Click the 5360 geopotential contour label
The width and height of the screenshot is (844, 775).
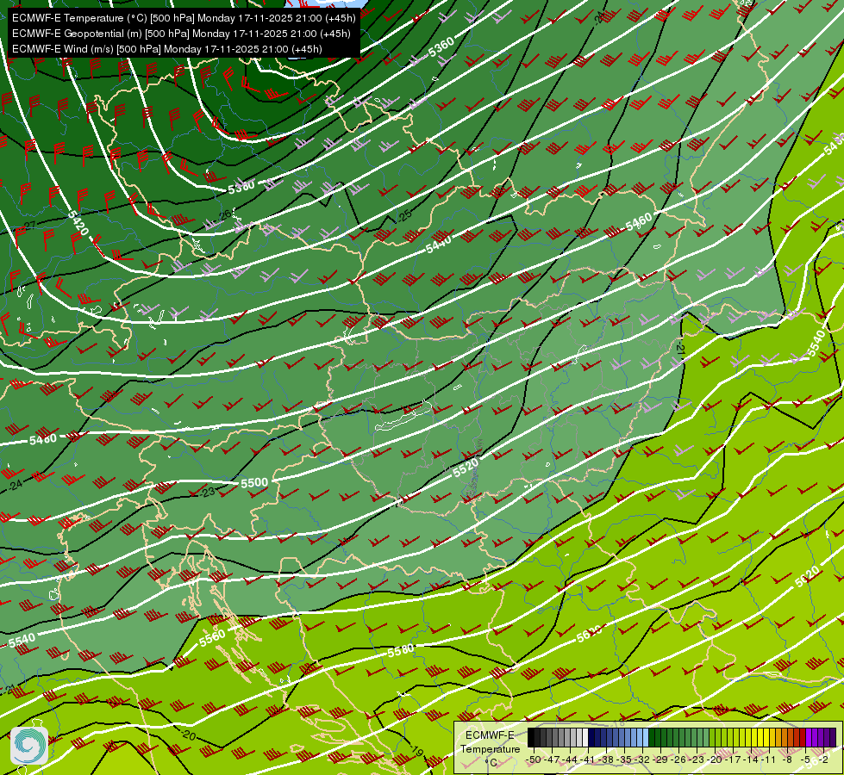441,47
